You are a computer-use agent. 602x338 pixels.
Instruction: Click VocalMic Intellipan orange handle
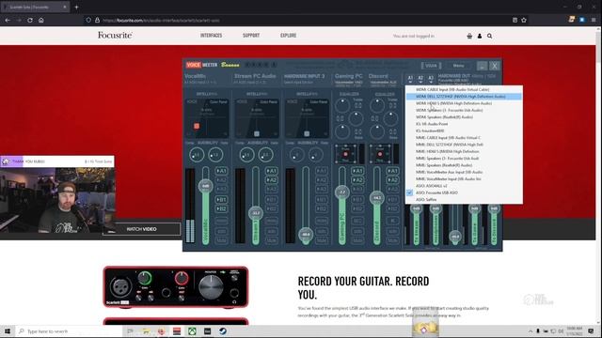tap(197, 126)
